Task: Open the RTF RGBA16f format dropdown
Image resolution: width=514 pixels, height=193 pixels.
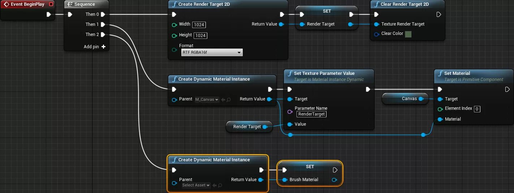Action: [212, 53]
